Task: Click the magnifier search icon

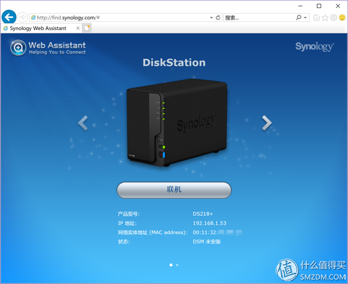Action: click(x=299, y=17)
